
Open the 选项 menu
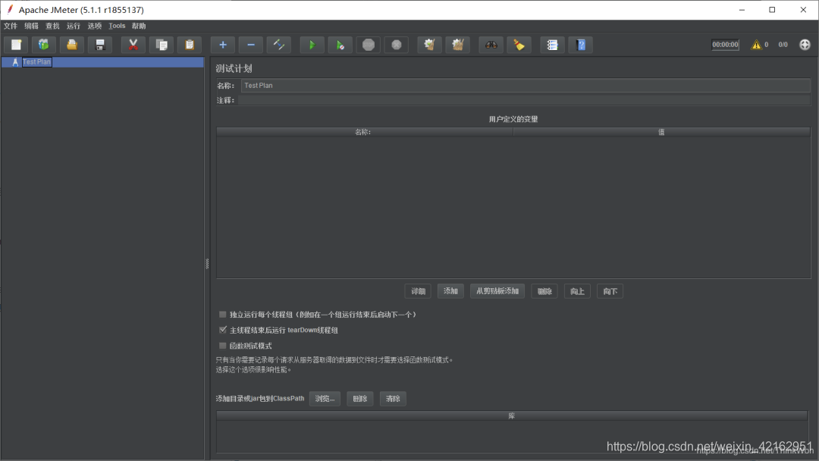coord(94,25)
